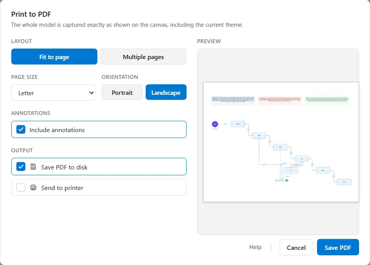370x265 pixels.
Task: Click the 'Save PDF to disk' label text
Action: 64,167
